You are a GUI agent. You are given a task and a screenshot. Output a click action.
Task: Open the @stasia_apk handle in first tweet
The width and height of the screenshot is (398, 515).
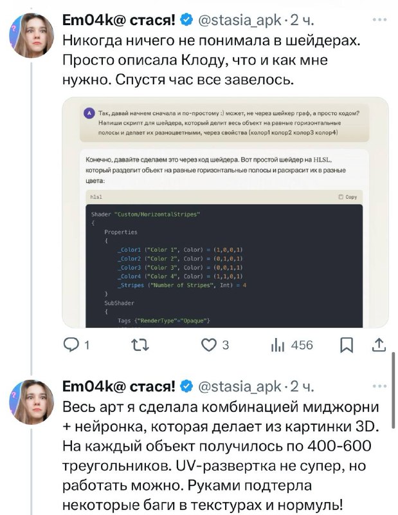(x=239, y=21)
